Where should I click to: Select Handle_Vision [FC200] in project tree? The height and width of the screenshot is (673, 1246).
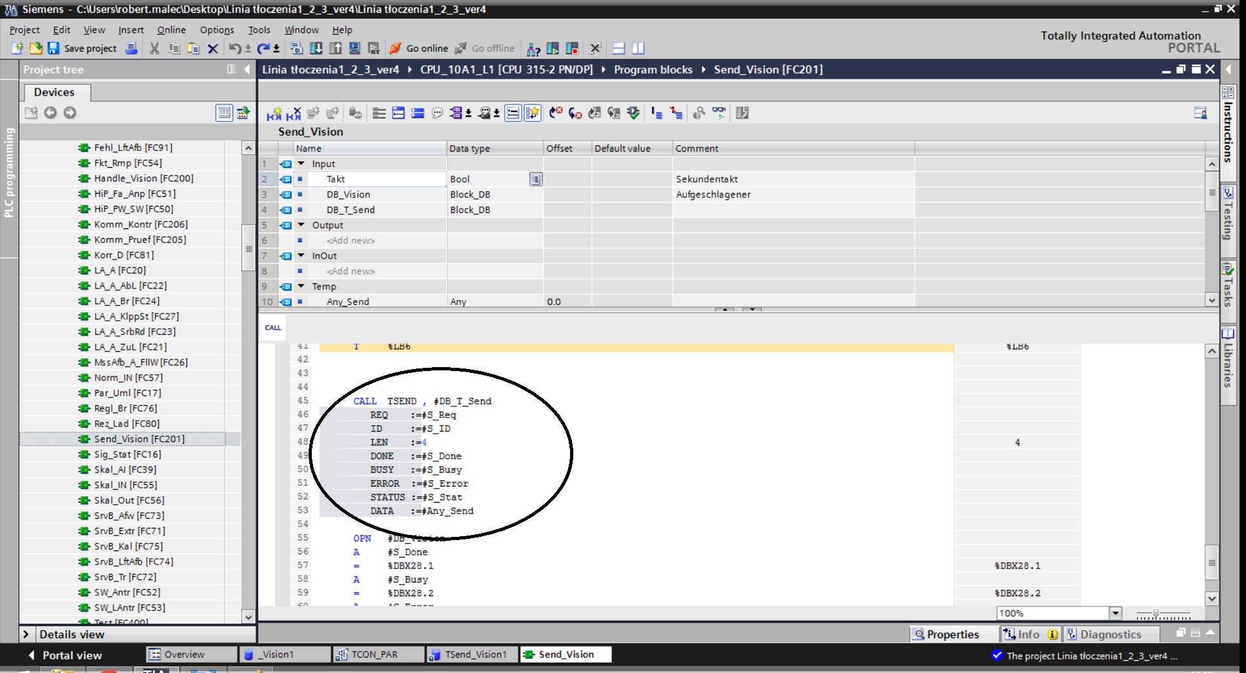[x=143, y=179]
